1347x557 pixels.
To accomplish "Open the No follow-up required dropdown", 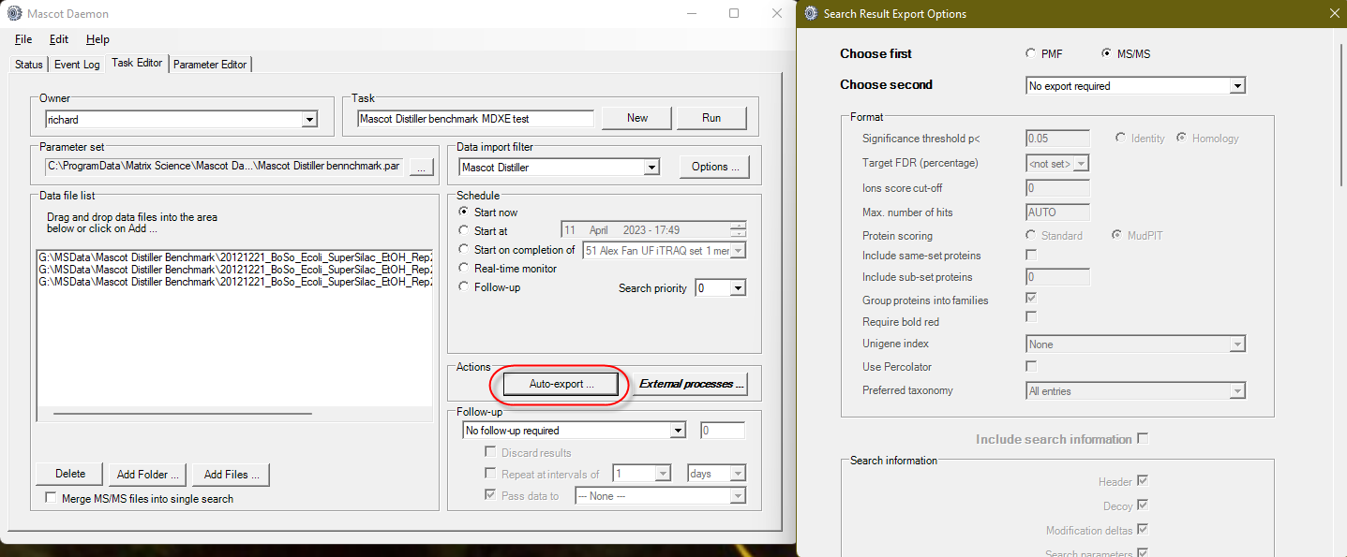I will click(x=575, y=431).
